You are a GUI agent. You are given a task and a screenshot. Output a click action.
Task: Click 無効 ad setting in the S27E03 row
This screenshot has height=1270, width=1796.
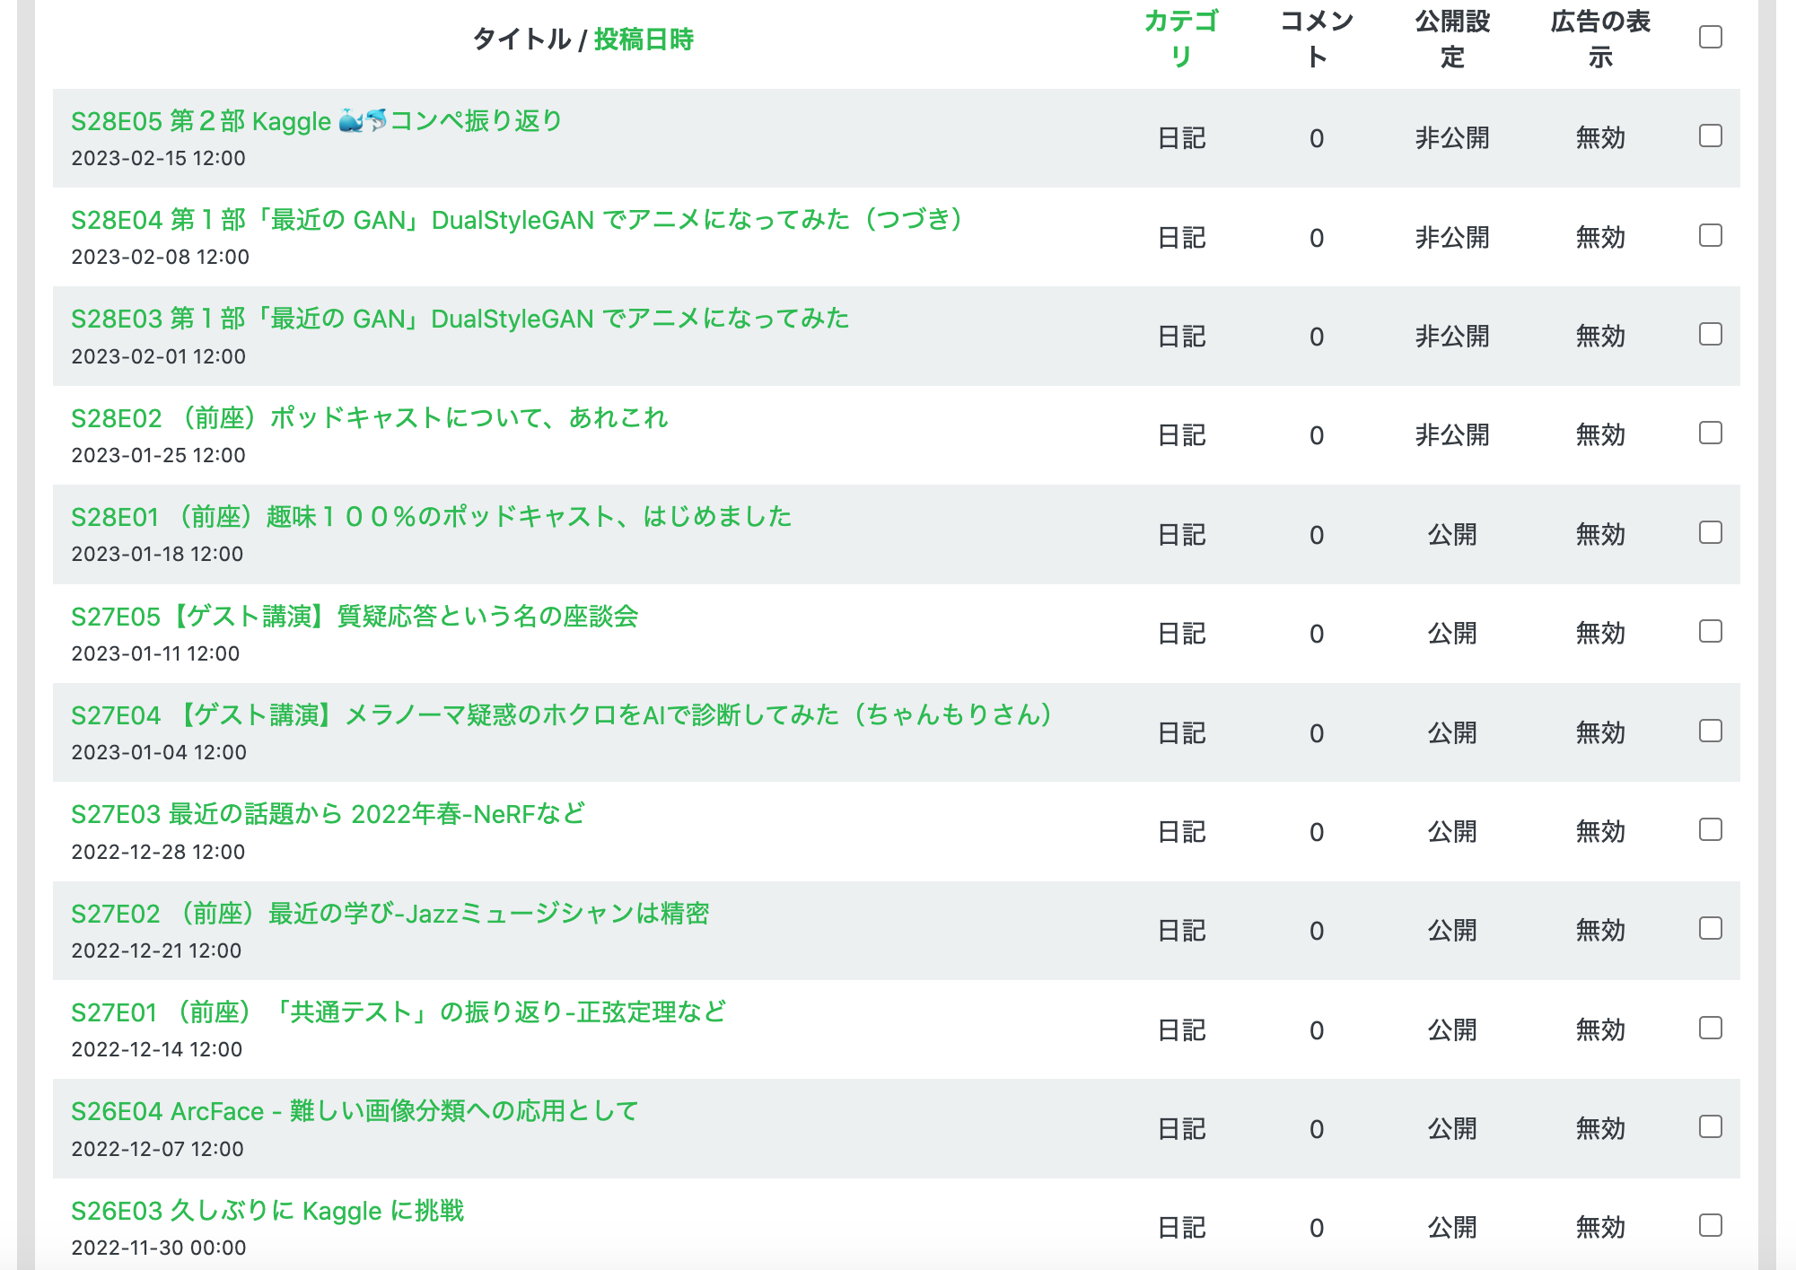pyautogui.click(x=1600, y=832)
